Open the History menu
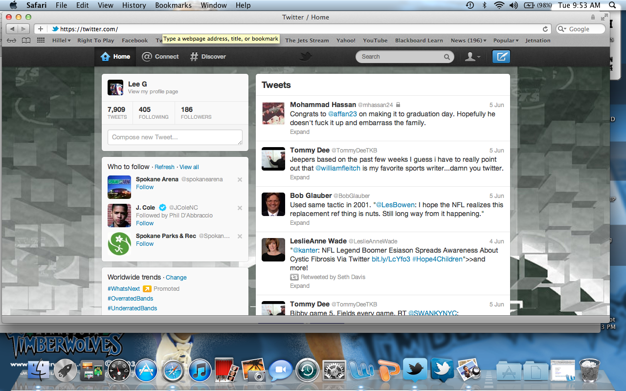626x391 pixels. click(134, 5)
